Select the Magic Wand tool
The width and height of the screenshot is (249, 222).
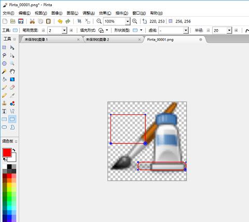pyautogui.click(x=4, y=71)
